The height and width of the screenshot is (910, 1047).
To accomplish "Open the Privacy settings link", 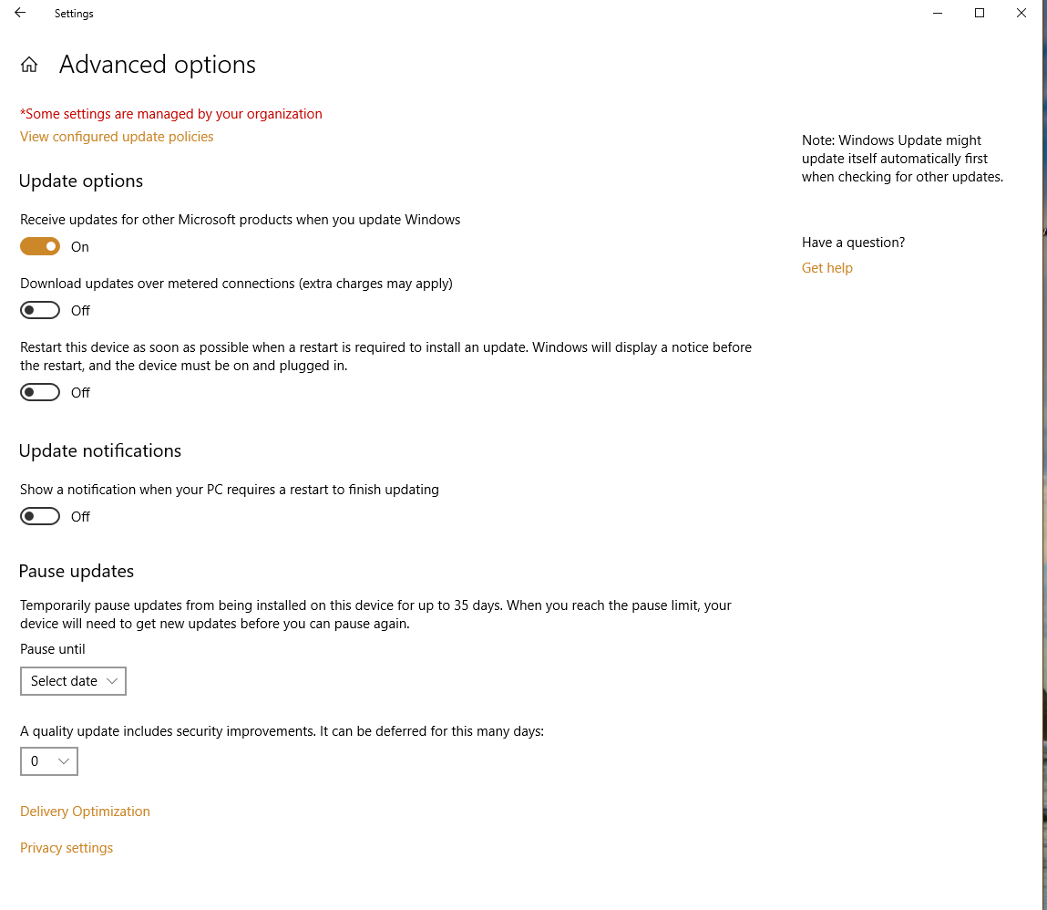I will (67, 848).
